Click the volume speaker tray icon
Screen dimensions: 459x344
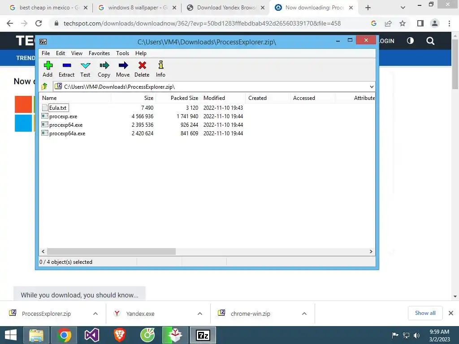416,335
